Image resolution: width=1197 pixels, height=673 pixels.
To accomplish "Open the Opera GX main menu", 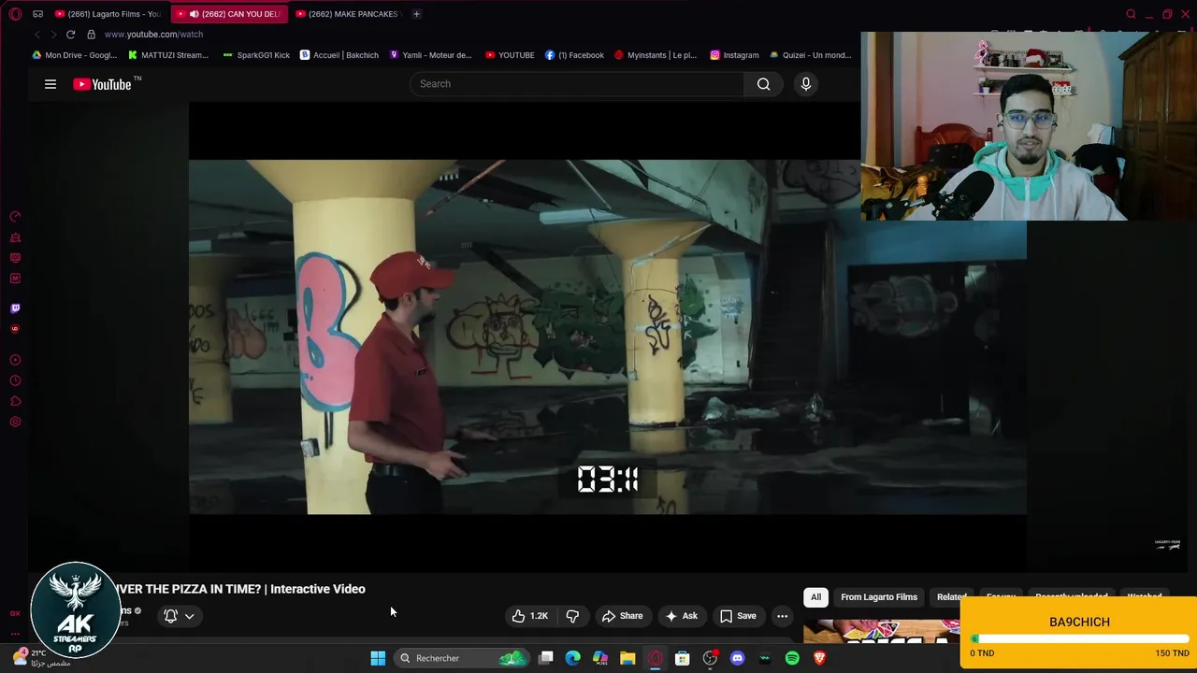I will pos(15,14).
